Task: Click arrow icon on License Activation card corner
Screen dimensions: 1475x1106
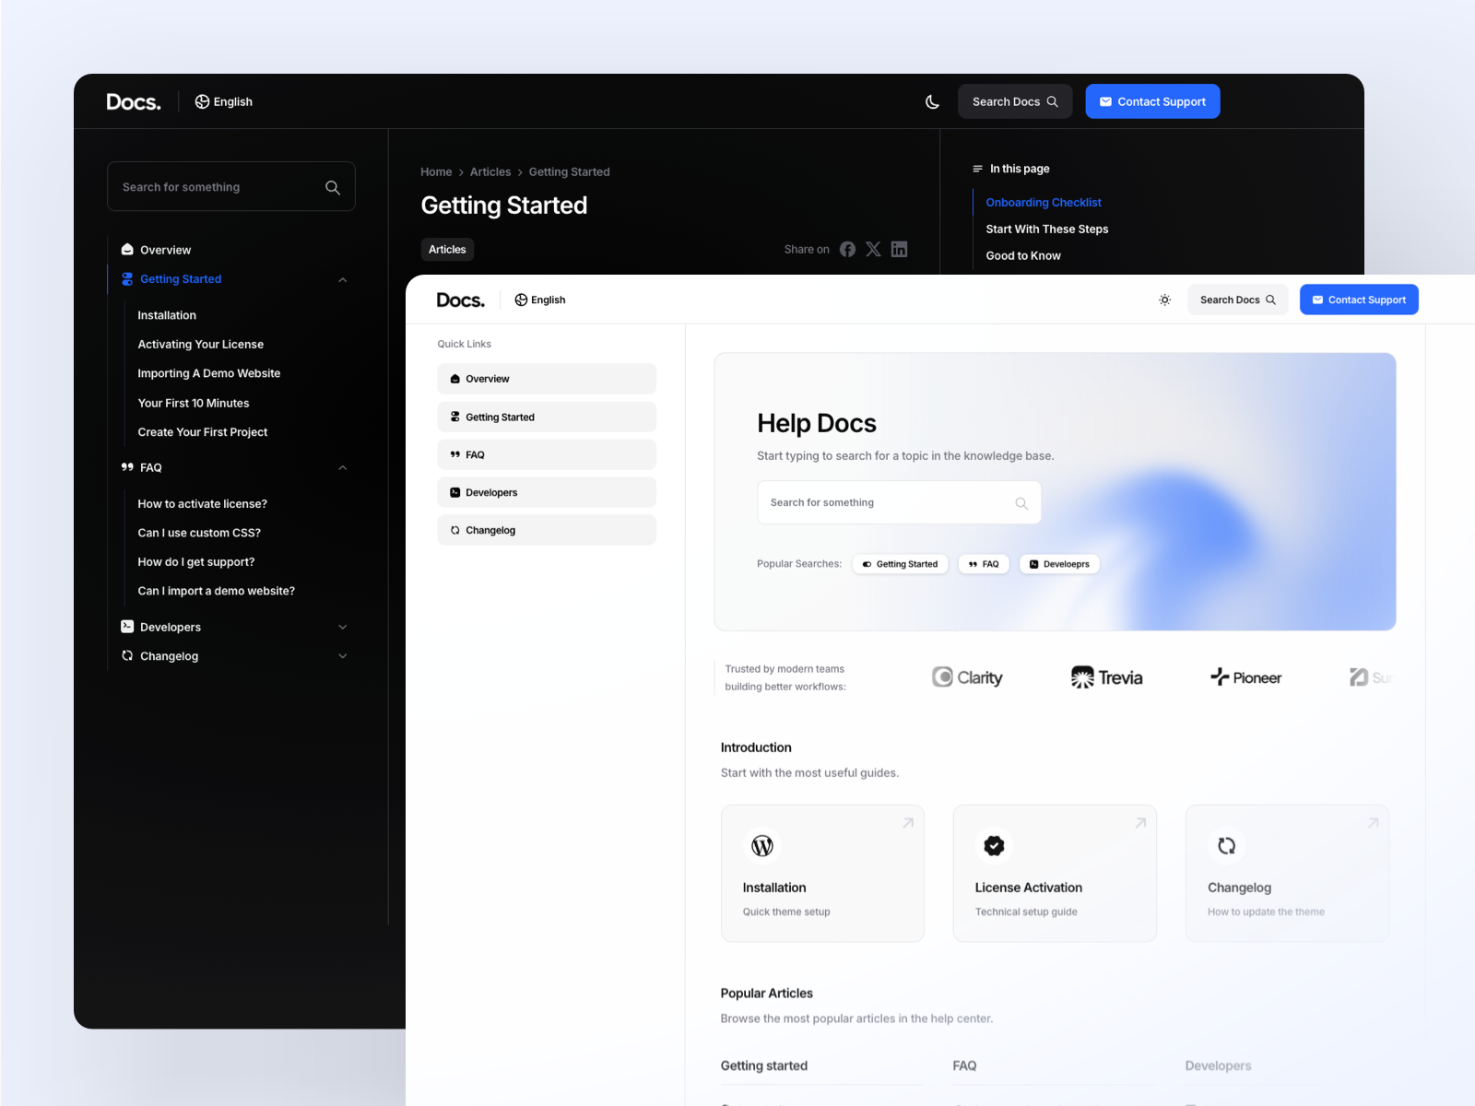Action: tap(1140, 822)
